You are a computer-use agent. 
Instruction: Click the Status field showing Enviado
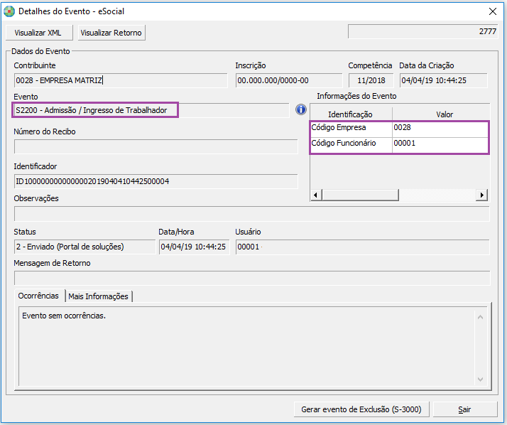(x=84, y=247)
